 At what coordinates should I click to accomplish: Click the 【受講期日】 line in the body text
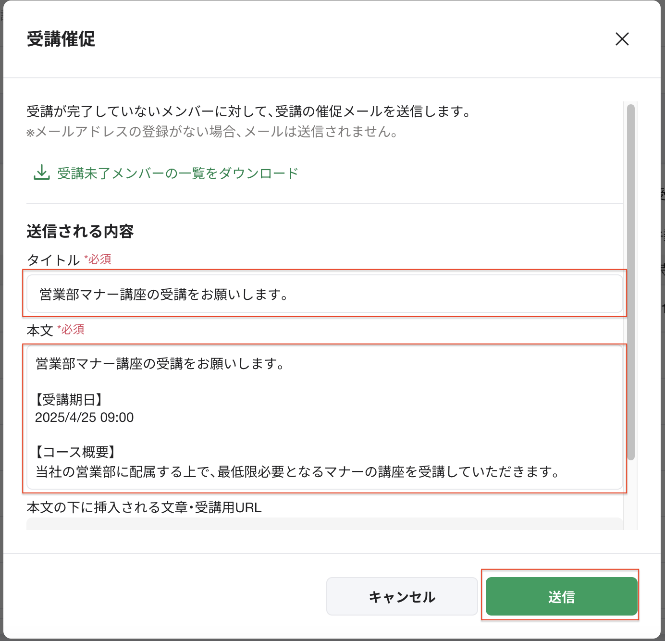click(69, 399)
